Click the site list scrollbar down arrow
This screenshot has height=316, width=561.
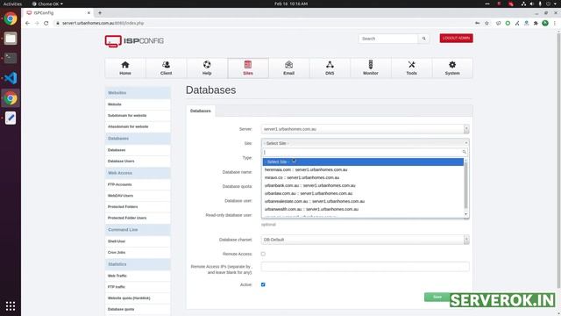pyautogui.click(x=465, y=214)
